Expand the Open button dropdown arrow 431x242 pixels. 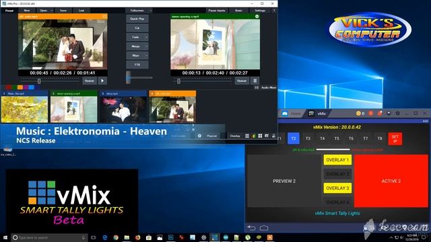click(x=52, y=11)
